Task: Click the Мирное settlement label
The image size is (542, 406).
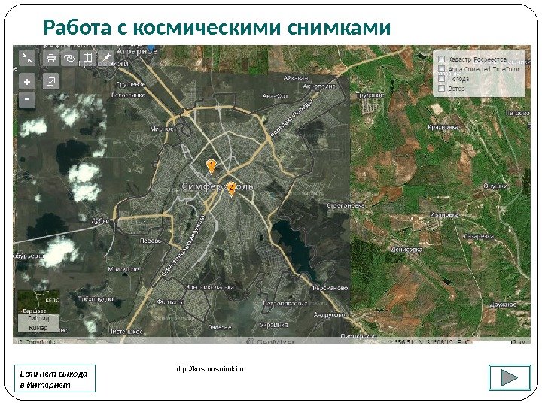Action: (x=162, y=129)
